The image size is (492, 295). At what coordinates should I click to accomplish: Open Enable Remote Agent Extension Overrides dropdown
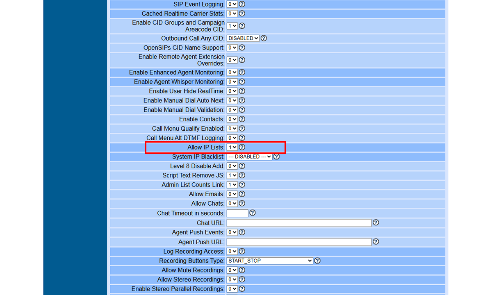[232, 60]
